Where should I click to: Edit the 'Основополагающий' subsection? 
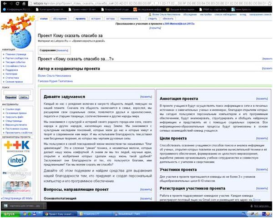[x=146, y=198]
